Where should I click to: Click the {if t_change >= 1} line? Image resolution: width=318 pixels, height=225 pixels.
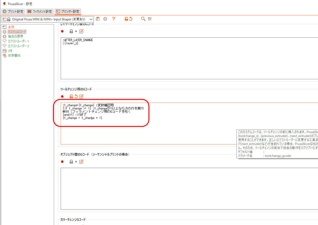point(103,108)
